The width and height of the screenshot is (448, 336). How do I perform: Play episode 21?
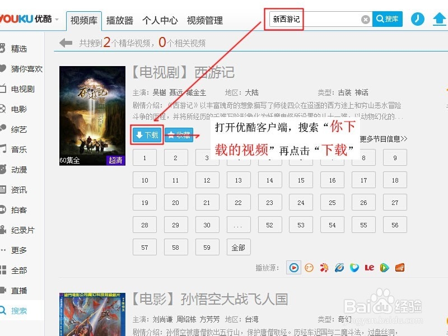click(207, 202)
